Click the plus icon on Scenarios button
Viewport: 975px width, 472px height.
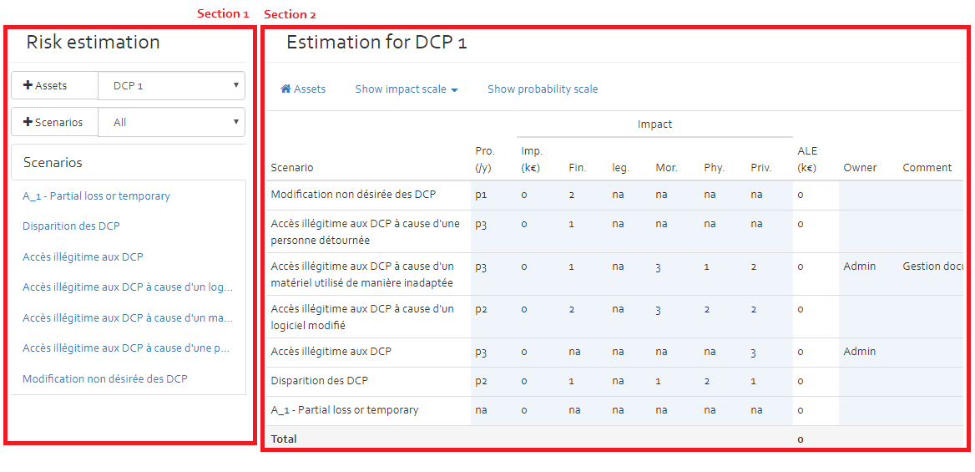click(28, 123)
